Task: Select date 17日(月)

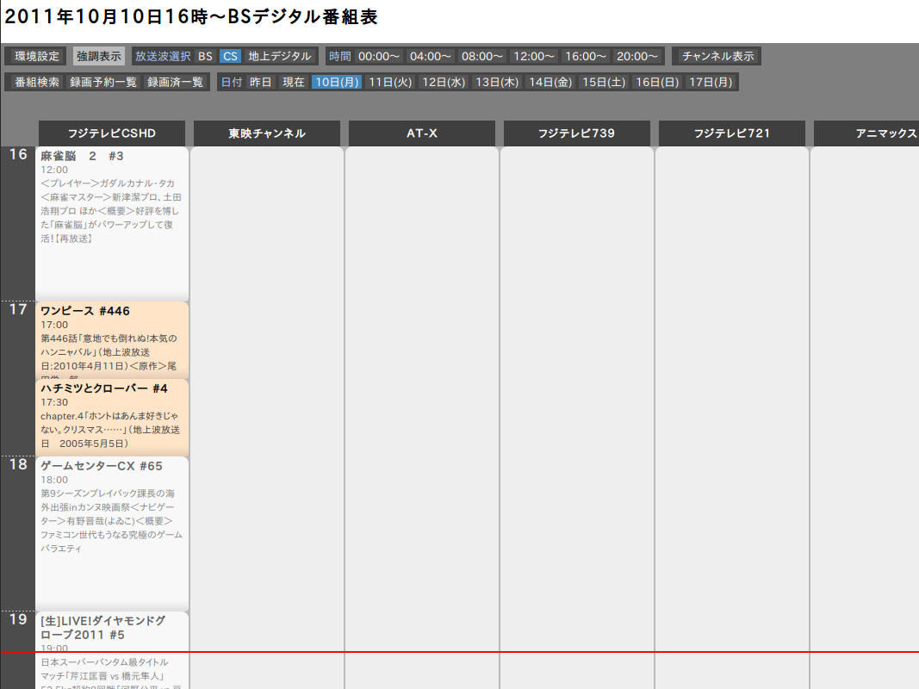Action: 711,82
